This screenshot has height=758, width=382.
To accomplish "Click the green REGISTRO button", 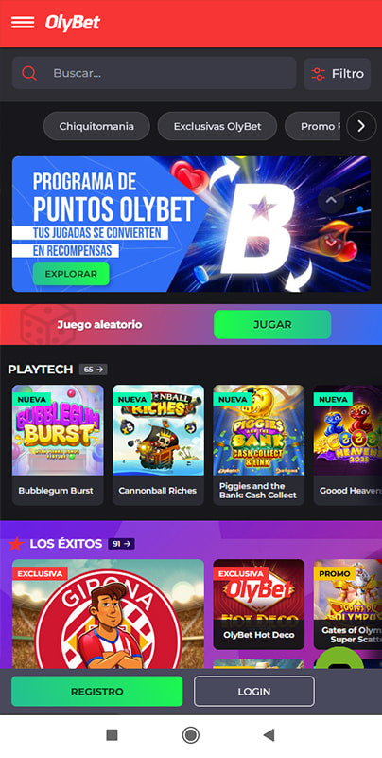I will [97, 692].
